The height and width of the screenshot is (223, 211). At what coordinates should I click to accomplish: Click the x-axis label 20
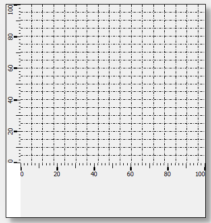click(57, 174)
